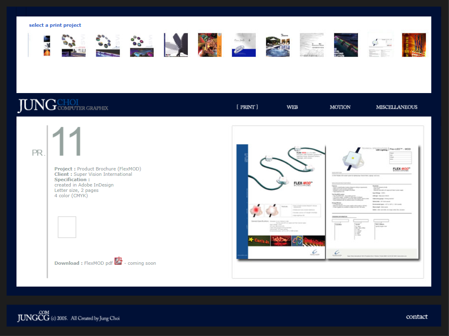This screenshot has height=336, width=449.
Task: Click the large FlexMOD brochure preview image
Action: pos(328,202)
